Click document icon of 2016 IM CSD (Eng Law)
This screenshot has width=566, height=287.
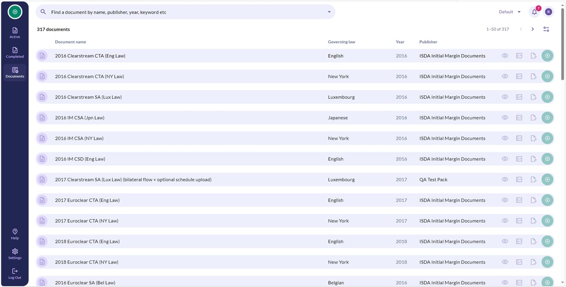coord(42,159)
